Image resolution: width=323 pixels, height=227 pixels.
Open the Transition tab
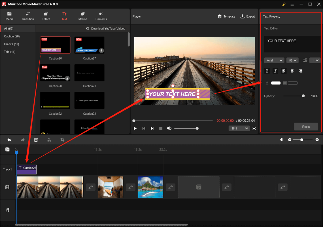click(27, 16)
